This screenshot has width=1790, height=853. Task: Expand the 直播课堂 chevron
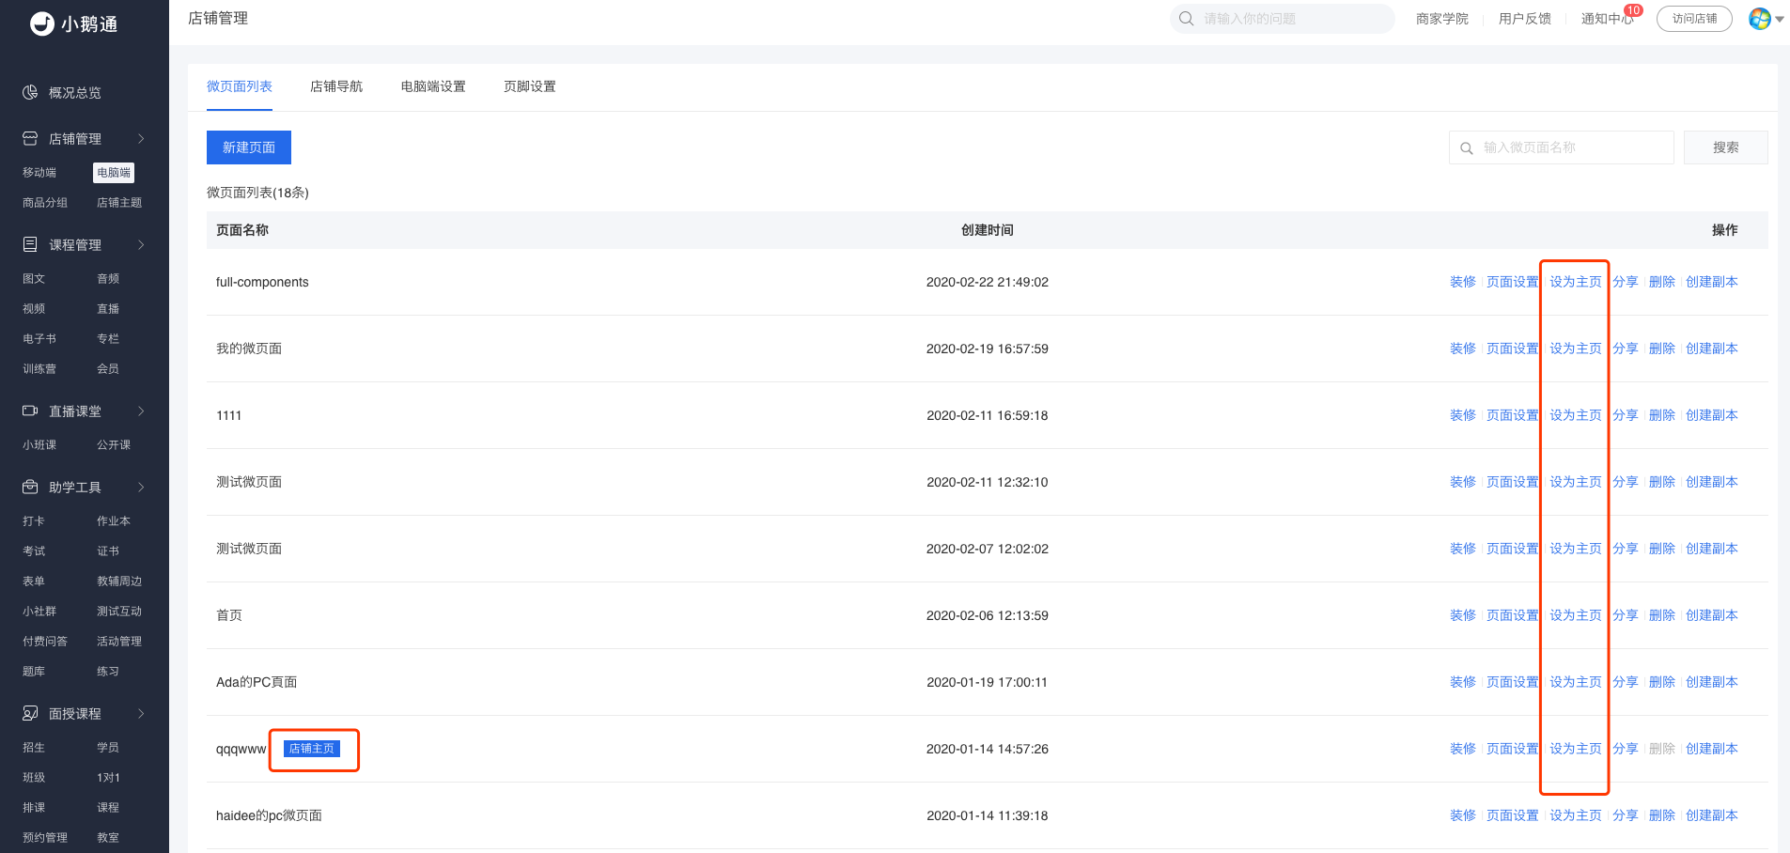(x=141, y=411)
